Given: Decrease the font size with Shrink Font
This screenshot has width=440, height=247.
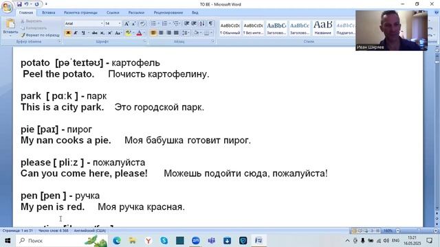Looking at the screenshot, I should [x=133, y=23].
